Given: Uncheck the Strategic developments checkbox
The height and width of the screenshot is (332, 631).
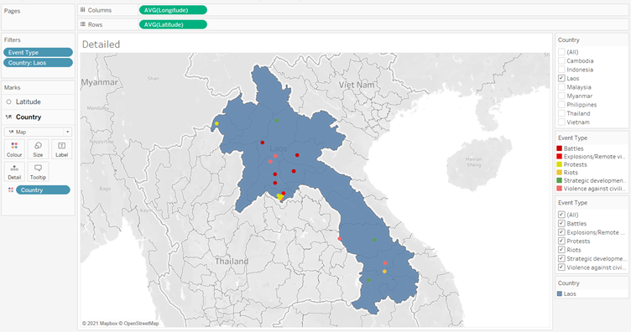Looking at the screenshot, I should click(x=561, y=258).
